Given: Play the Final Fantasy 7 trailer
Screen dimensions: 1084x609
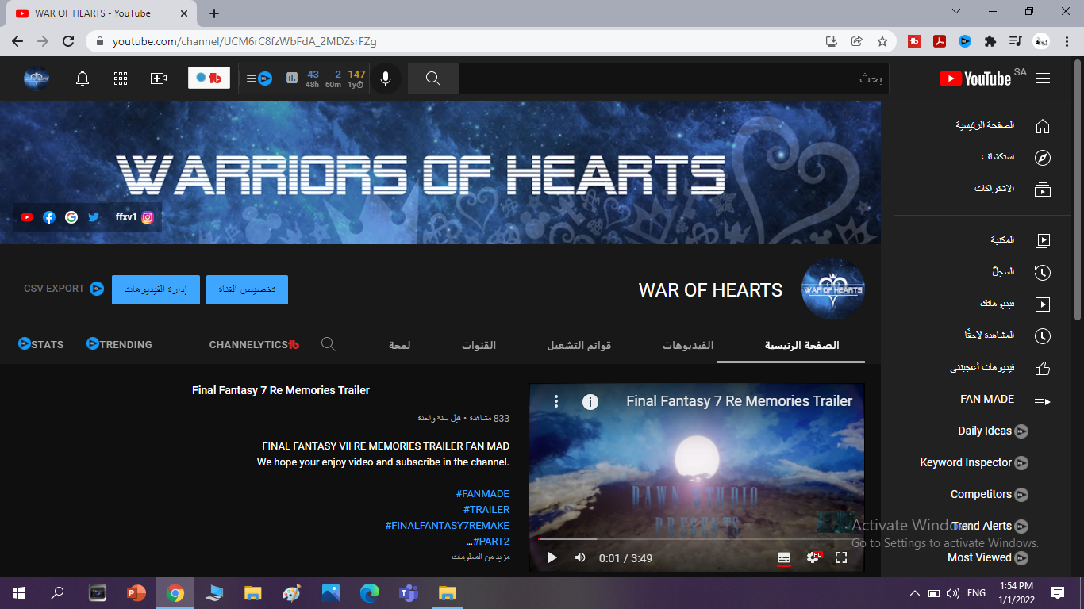Looking at the screenshot, I should [x=552, y=557].
